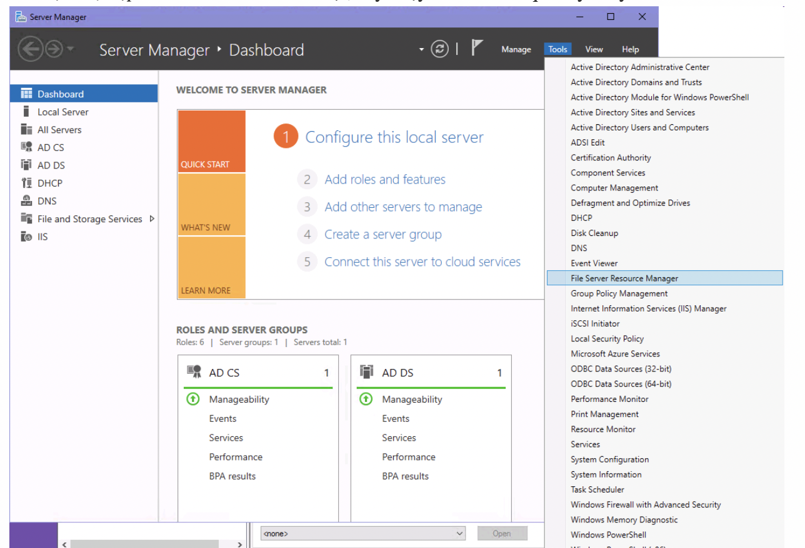Open Windows Firewall with Advanced Security
Viewport: 805px width, 548px height.
pyautogui.click(x=665, y=505)
